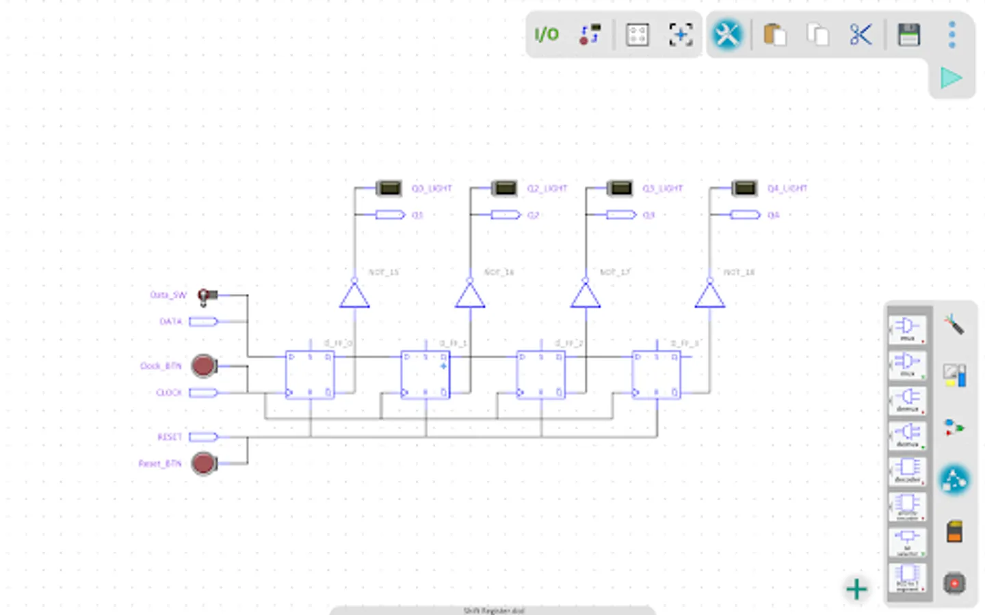Image resolution: width=985 pixels, height=615 pixels.
Task: Select the wire cable tool
Action: (954, 325)
